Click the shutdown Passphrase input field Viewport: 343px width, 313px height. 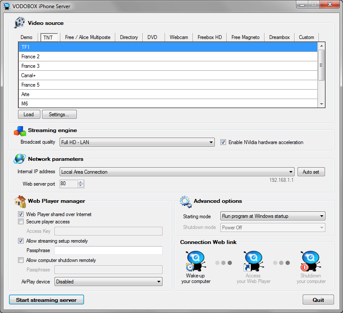[x=108, y=270]
